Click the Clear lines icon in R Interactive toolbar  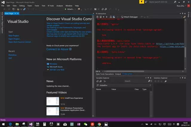[101, 17]
